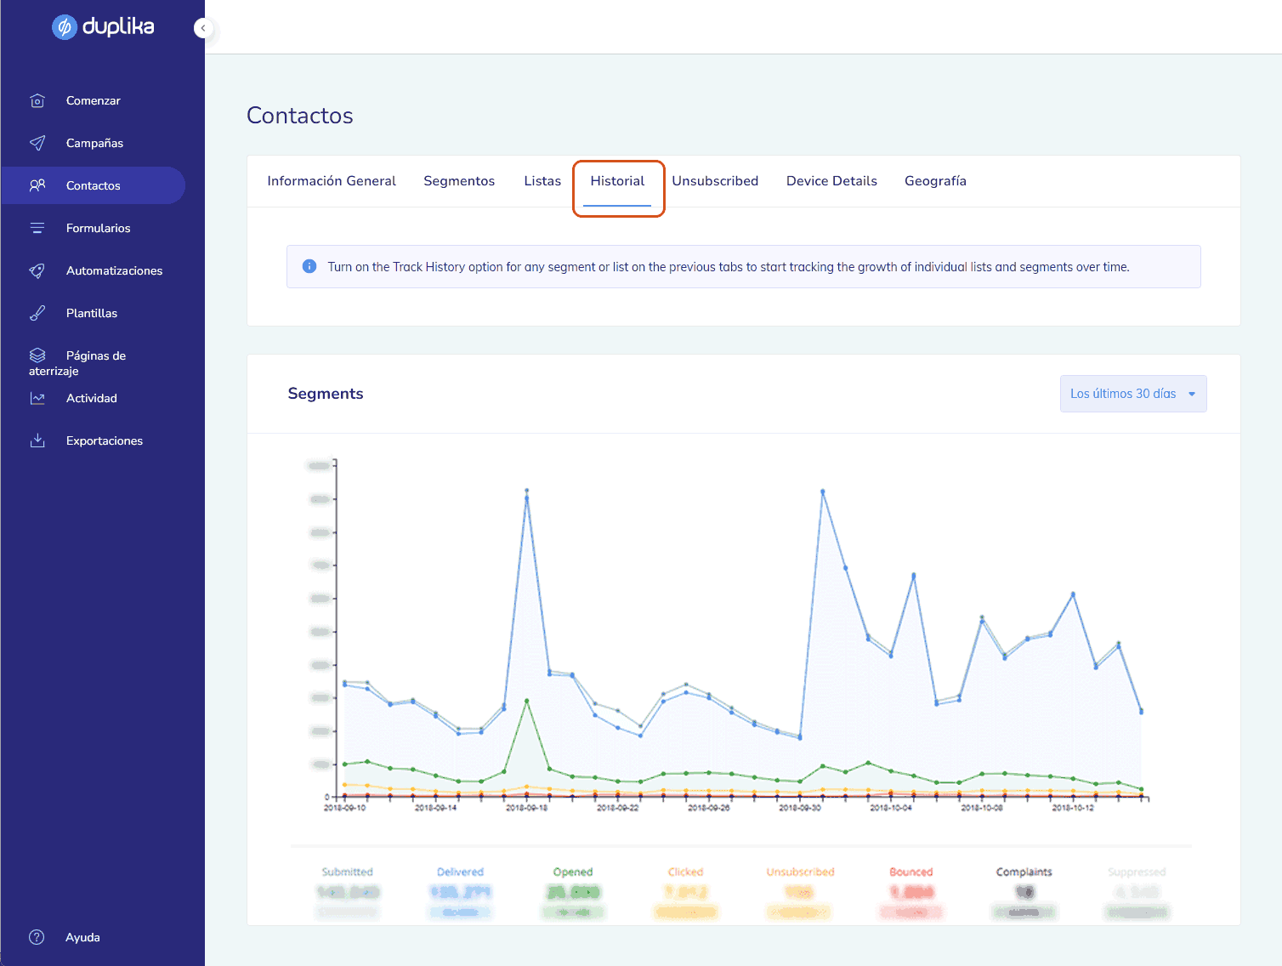Click the Comenzar home icon in sidebar

point(37,100)
